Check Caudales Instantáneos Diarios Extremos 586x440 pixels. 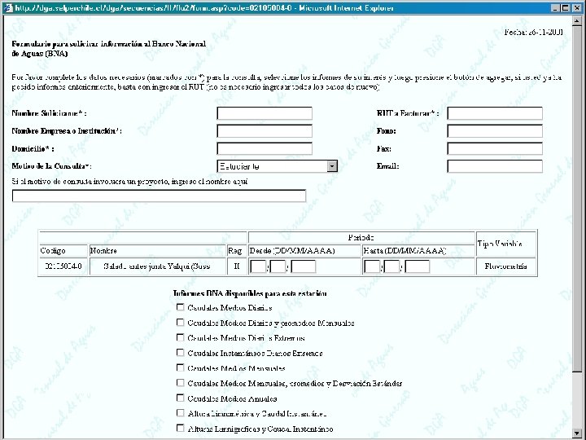coord(181,353)
